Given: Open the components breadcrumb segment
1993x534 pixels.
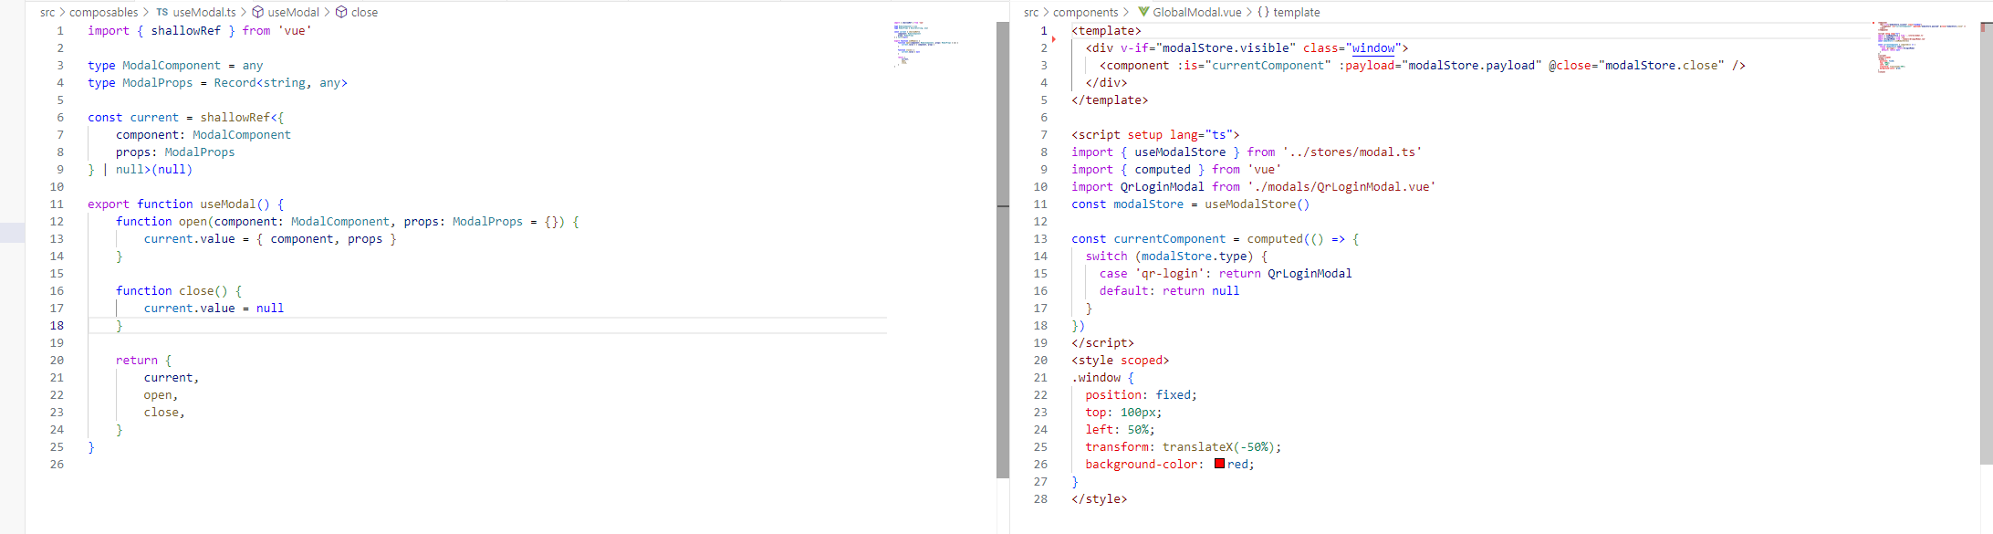Looking at the screenshot, I should coord(1085,12).
